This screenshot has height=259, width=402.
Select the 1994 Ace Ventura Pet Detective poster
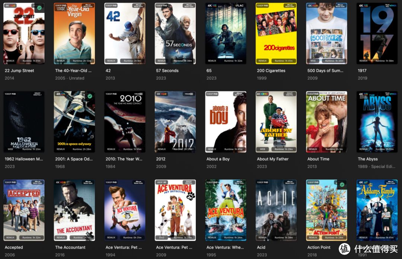(125, 210)
